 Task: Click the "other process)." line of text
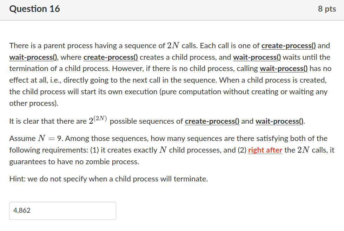34,103
